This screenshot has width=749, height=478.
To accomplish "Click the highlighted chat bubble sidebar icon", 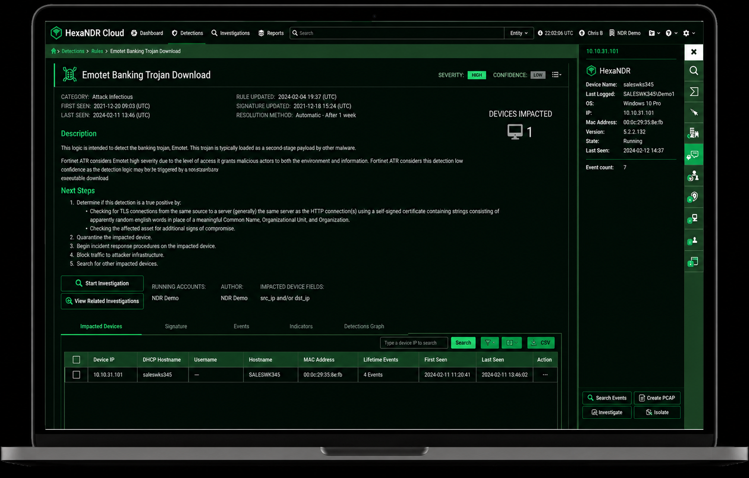I will pyautogui.click(x=694, y=155).
